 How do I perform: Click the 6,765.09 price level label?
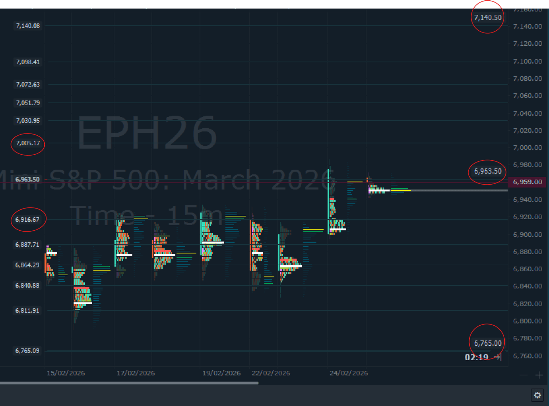click(27, 351)
